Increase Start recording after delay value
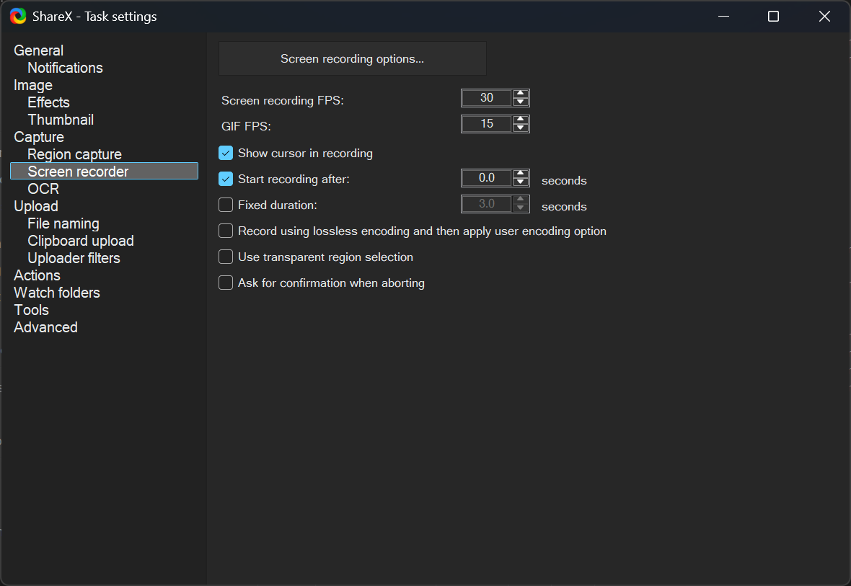851x586 pixels. pos(521,174)
